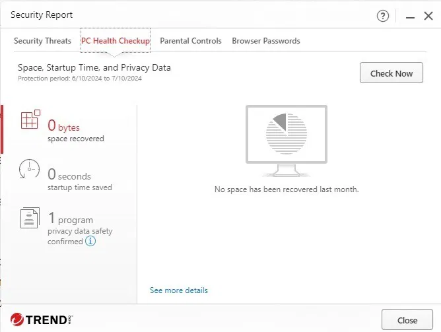Minimize the Security Report window
Viewport: 441px width, 332px height.
click(x=410, y=17)
